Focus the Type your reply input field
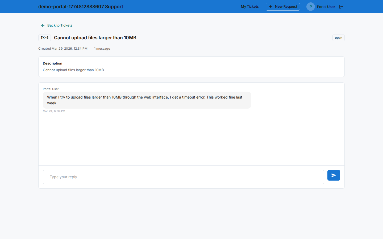 pyautogui.click(x=183, y=177)
